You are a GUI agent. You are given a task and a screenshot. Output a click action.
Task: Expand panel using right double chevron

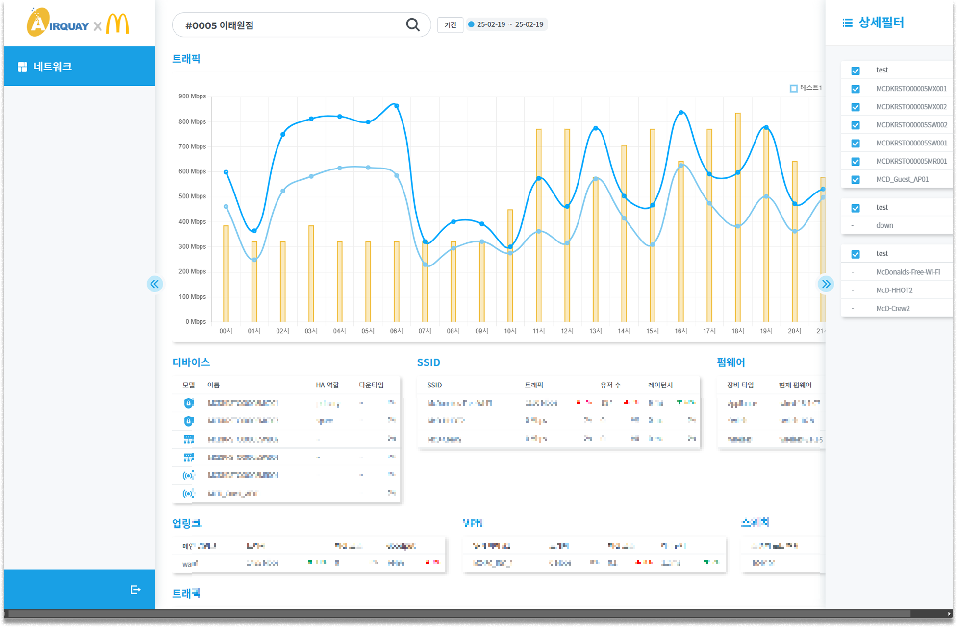[x=826, y=284]
